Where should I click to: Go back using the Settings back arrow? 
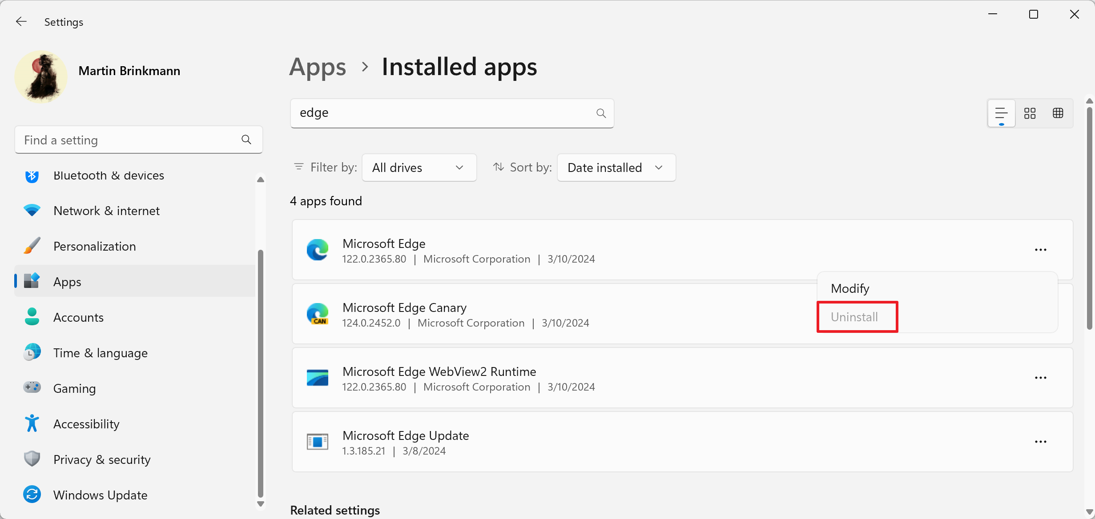coord(21,22)
